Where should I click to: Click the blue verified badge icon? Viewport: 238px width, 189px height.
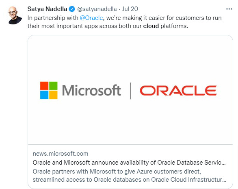(x=72, y=9)
